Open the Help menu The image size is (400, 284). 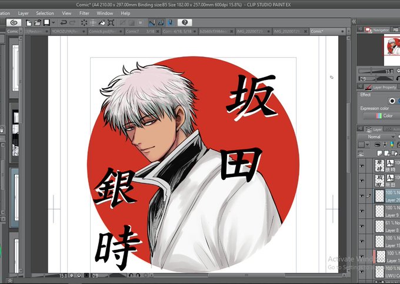(125, 14)
